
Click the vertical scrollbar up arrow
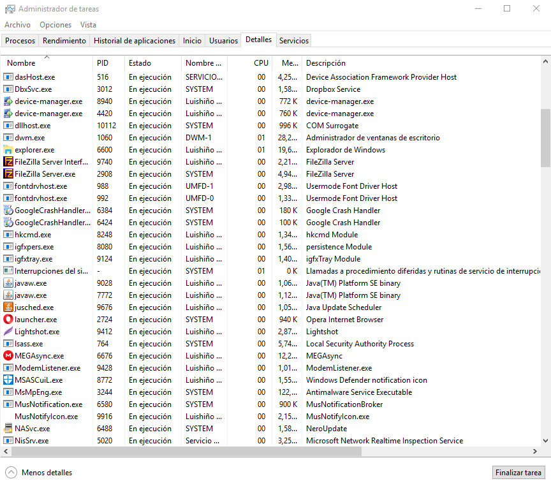click(x=545, y=61)
